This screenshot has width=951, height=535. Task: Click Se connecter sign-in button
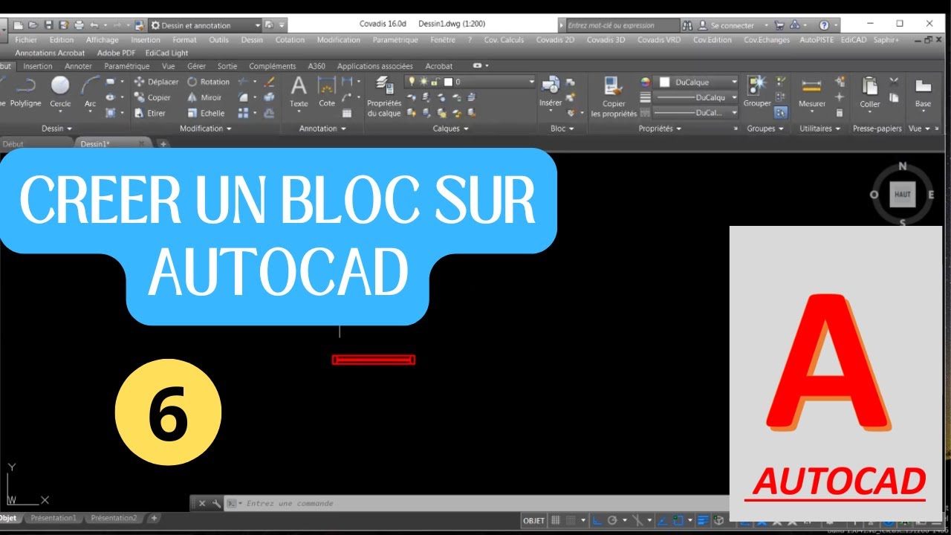(x=732, y=25)
